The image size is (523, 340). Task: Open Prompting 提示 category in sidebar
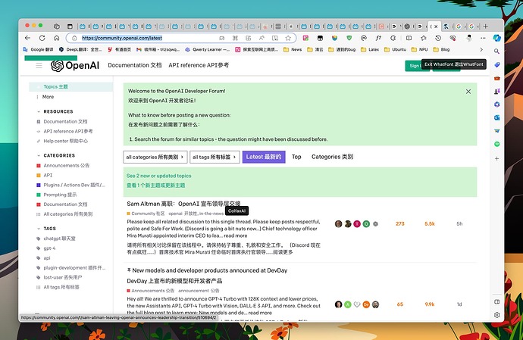[x=60, y=195]
